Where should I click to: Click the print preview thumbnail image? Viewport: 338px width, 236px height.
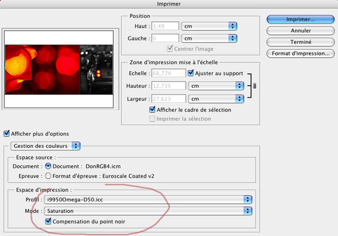pyautogui.click(x=59, y=69)
